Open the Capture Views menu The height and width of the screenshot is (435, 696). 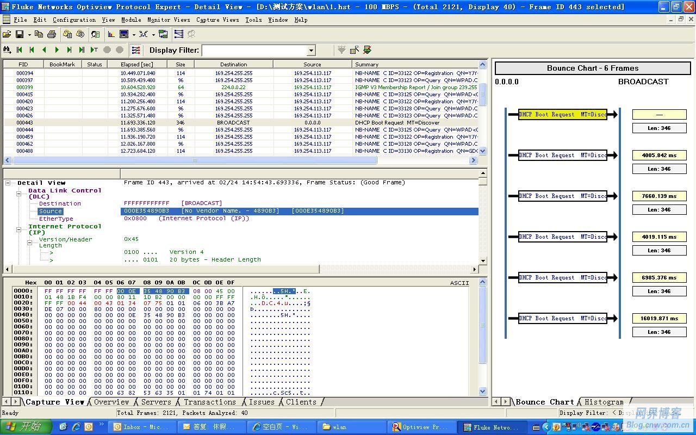click(217, 20)
